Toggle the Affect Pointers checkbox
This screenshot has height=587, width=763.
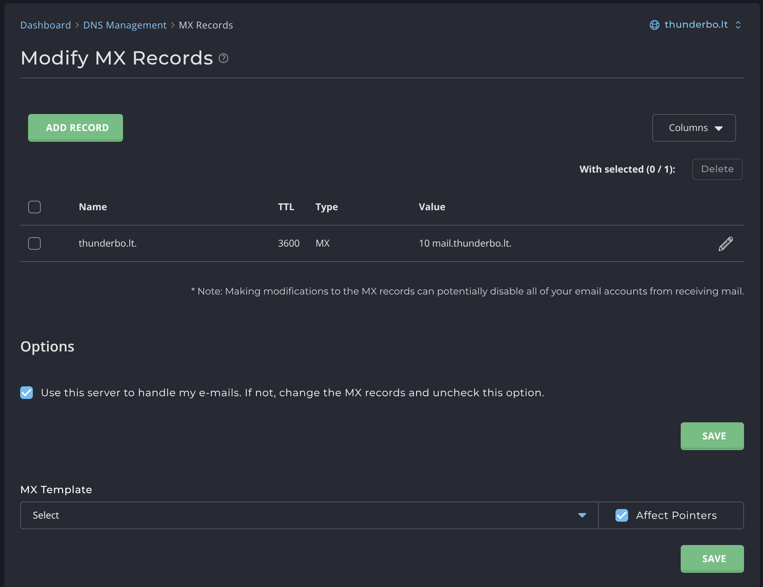622,515
